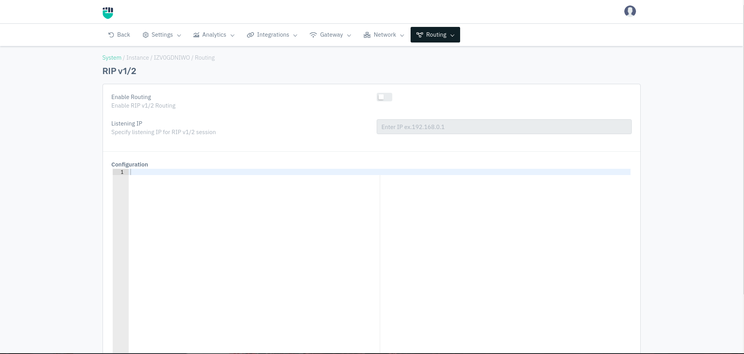Open the user profile avatar menu
This screenshot has width=744, height=354.
tap(630, 11)
